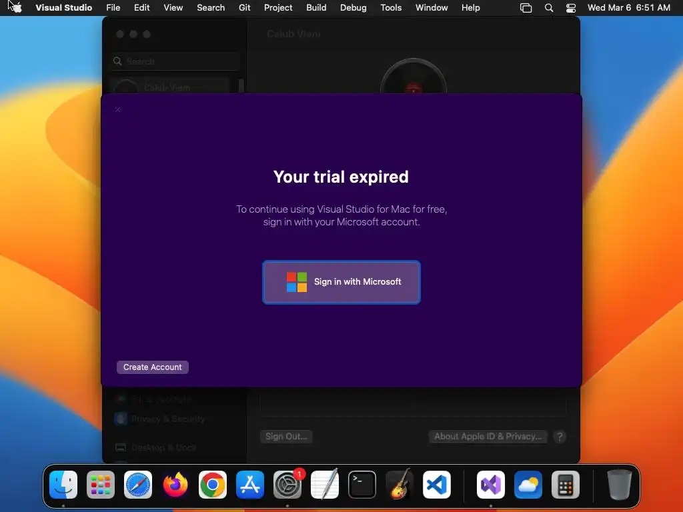The width and height of the screenshot is (683, 512).
Task: Click About Apple ID & Privacy in Settings
Action: pyautogui.click(x=488, y=436)
